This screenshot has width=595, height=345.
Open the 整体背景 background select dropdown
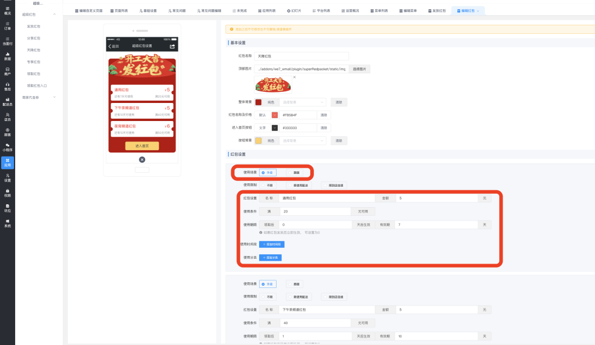coord(303,102)
